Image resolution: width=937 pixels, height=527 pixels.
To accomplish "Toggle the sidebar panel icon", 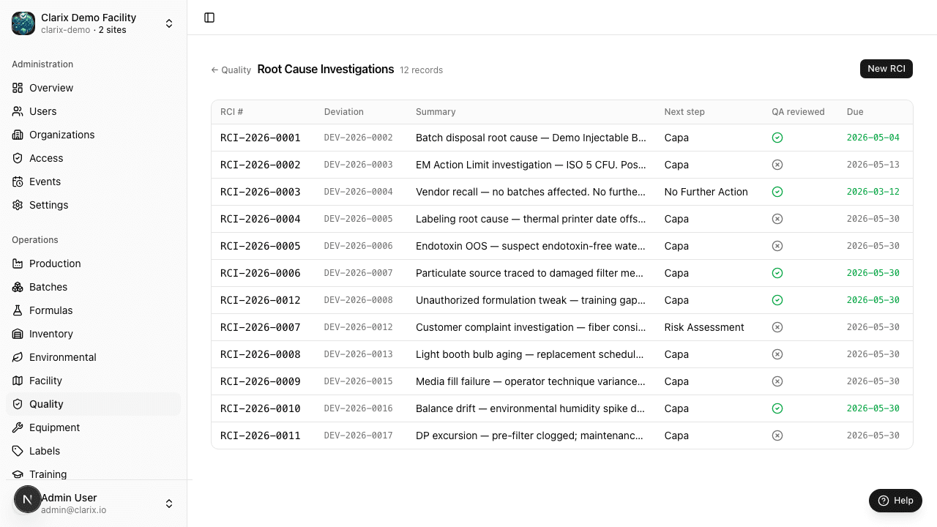I will [209, 18].
